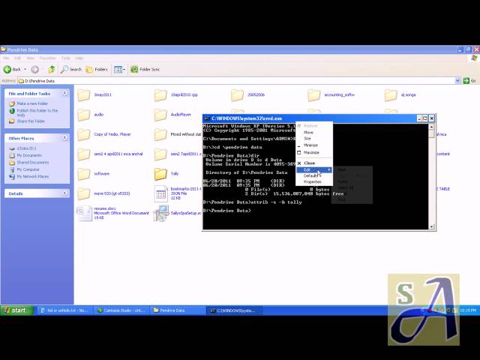Switch to Pendrive Data taskbar button
Screen dimensions: 480x360
[178, 310]
